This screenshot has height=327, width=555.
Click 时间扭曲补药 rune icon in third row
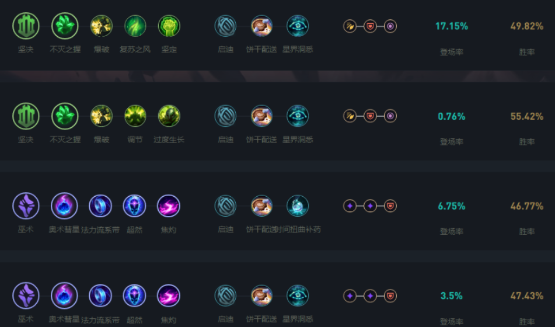point(297,206)
